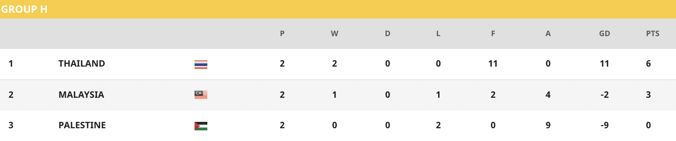Screen dimensions: 676x141
Task: Open the THAILAND team name link
Action: coord(82,63)
